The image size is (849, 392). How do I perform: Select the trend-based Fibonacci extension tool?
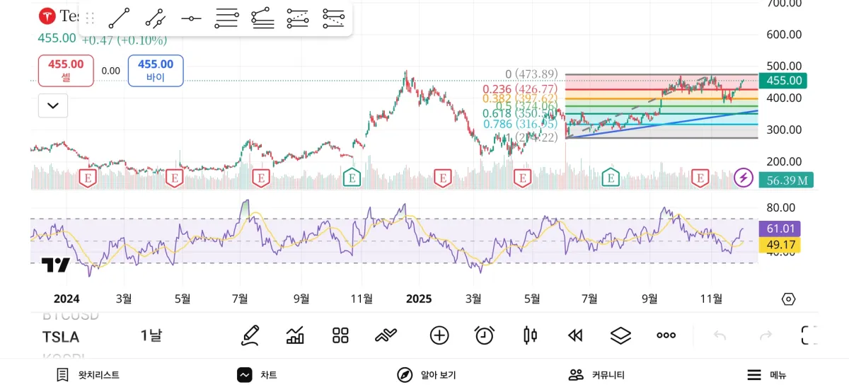(x=262, y=18)
